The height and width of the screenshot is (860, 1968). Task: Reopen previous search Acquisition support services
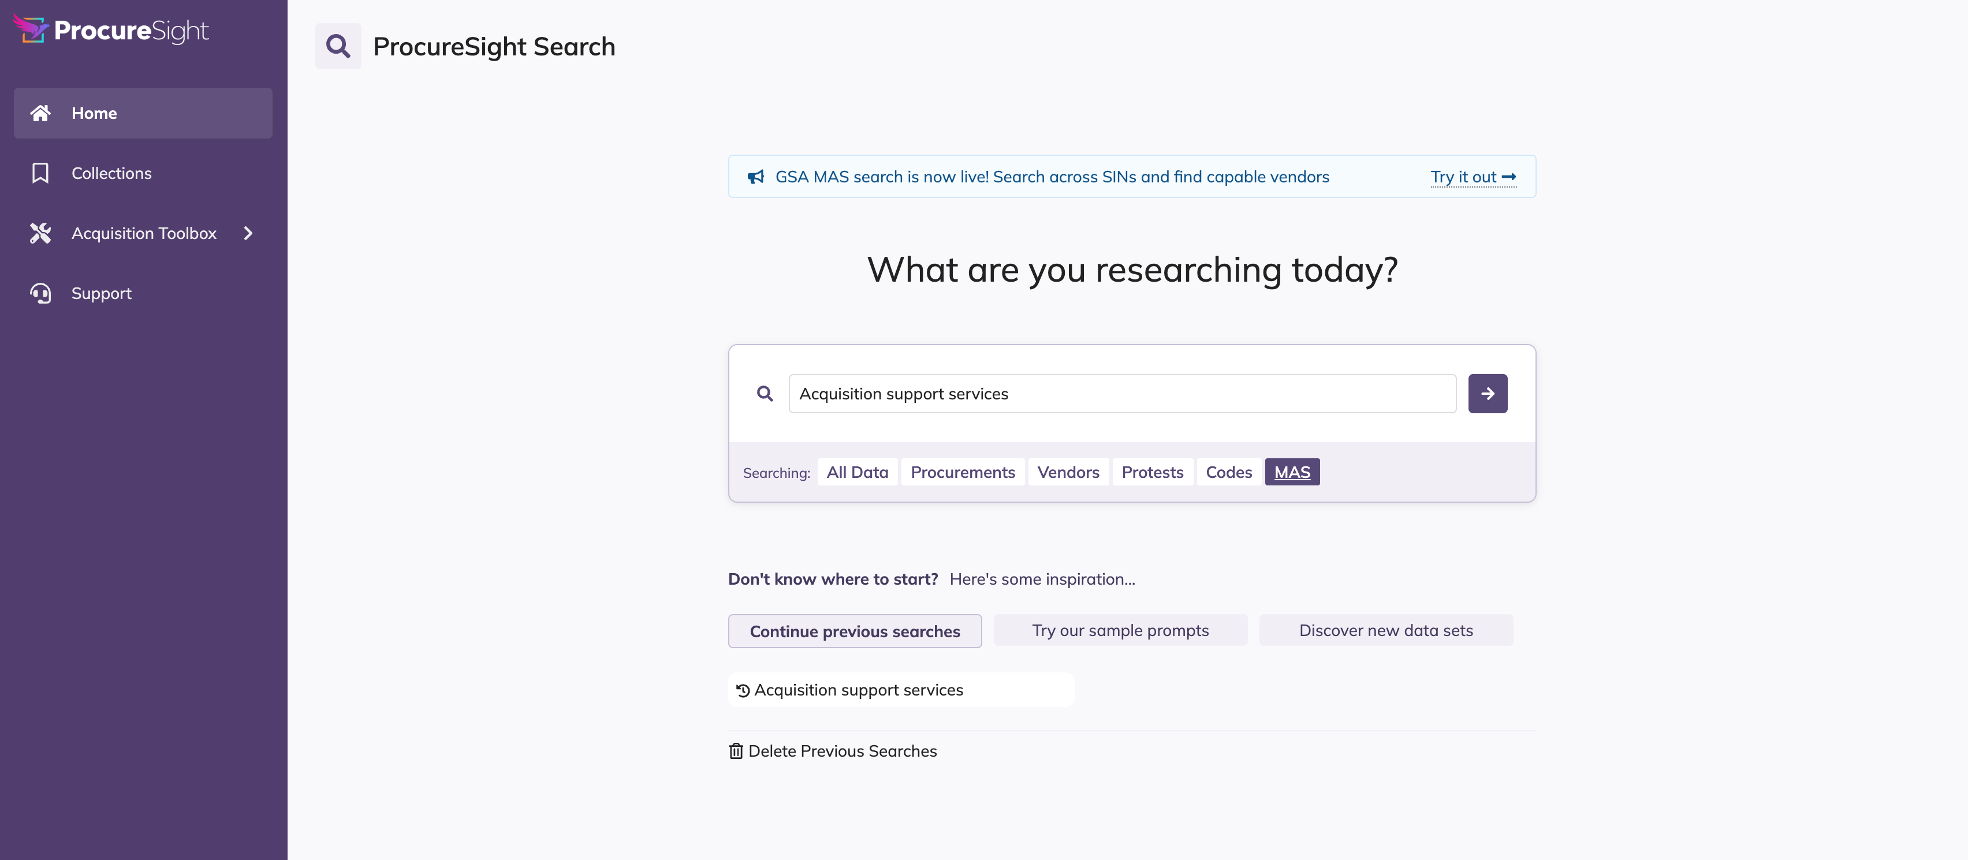pos(901,690)
